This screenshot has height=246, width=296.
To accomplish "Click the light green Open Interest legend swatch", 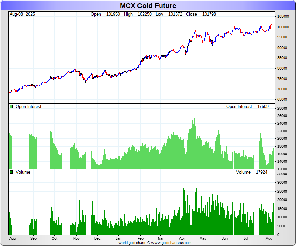I will pyautogui.click(x=11, y=106).
